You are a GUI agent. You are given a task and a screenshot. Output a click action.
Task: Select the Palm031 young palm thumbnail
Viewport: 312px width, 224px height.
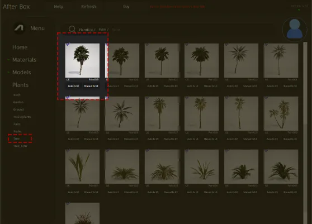[x=82, y=166]
